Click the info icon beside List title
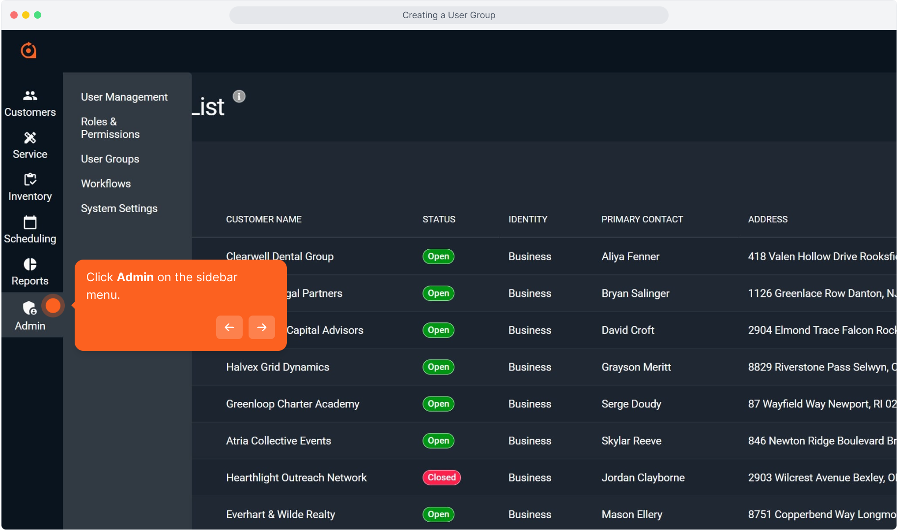The image size is (898, 530). pos(239,96)
